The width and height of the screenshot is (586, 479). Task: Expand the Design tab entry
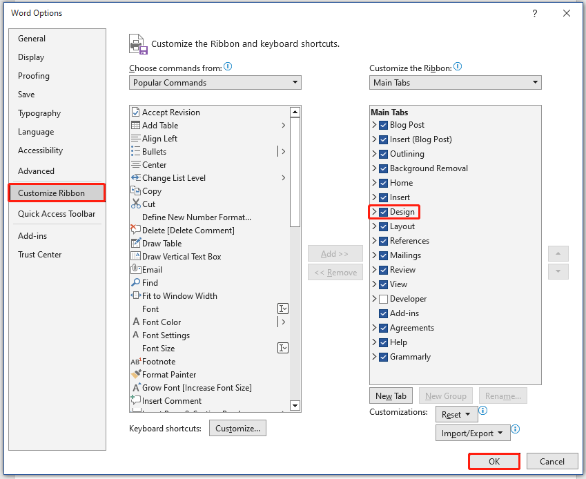point(376,211)
